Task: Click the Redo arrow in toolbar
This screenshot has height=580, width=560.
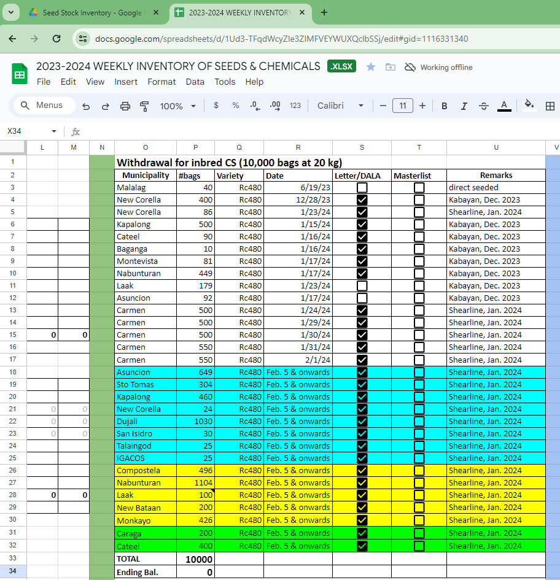Action: (x=106, y=106)
